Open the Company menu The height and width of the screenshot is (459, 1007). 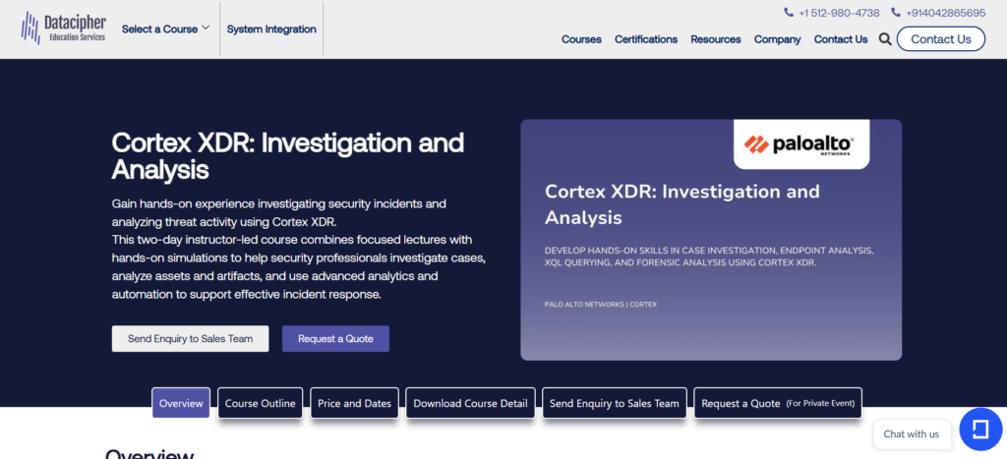coord(777,39)
